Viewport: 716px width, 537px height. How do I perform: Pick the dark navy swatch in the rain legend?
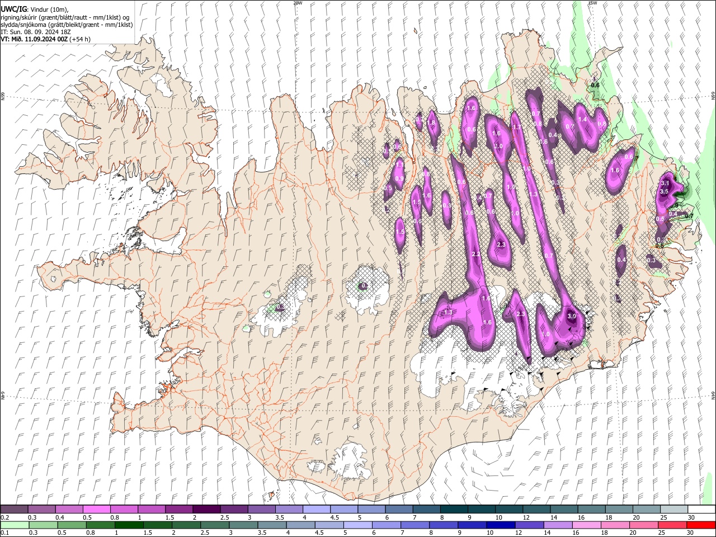(x=500, y=525)
